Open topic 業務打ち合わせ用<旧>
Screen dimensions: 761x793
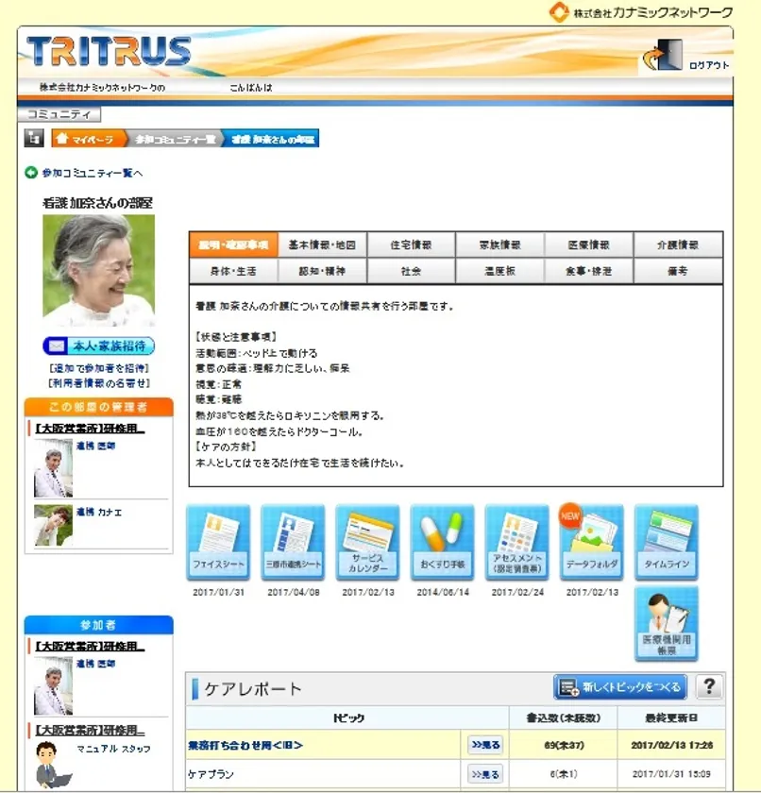pos(245,745)
